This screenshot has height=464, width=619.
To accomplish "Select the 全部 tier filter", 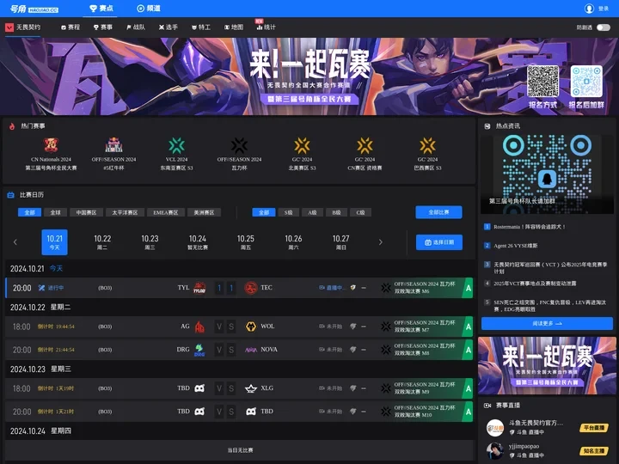I will click(x=264, y=212).
